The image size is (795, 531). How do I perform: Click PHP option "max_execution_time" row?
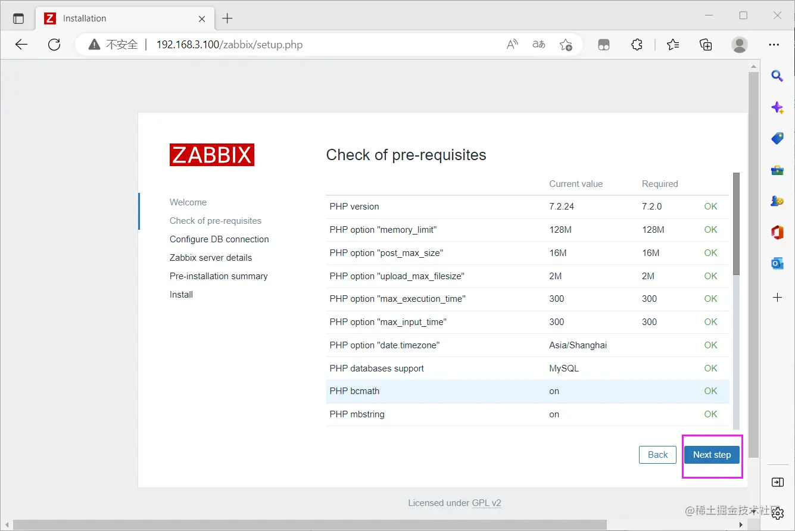coord(527,299)
